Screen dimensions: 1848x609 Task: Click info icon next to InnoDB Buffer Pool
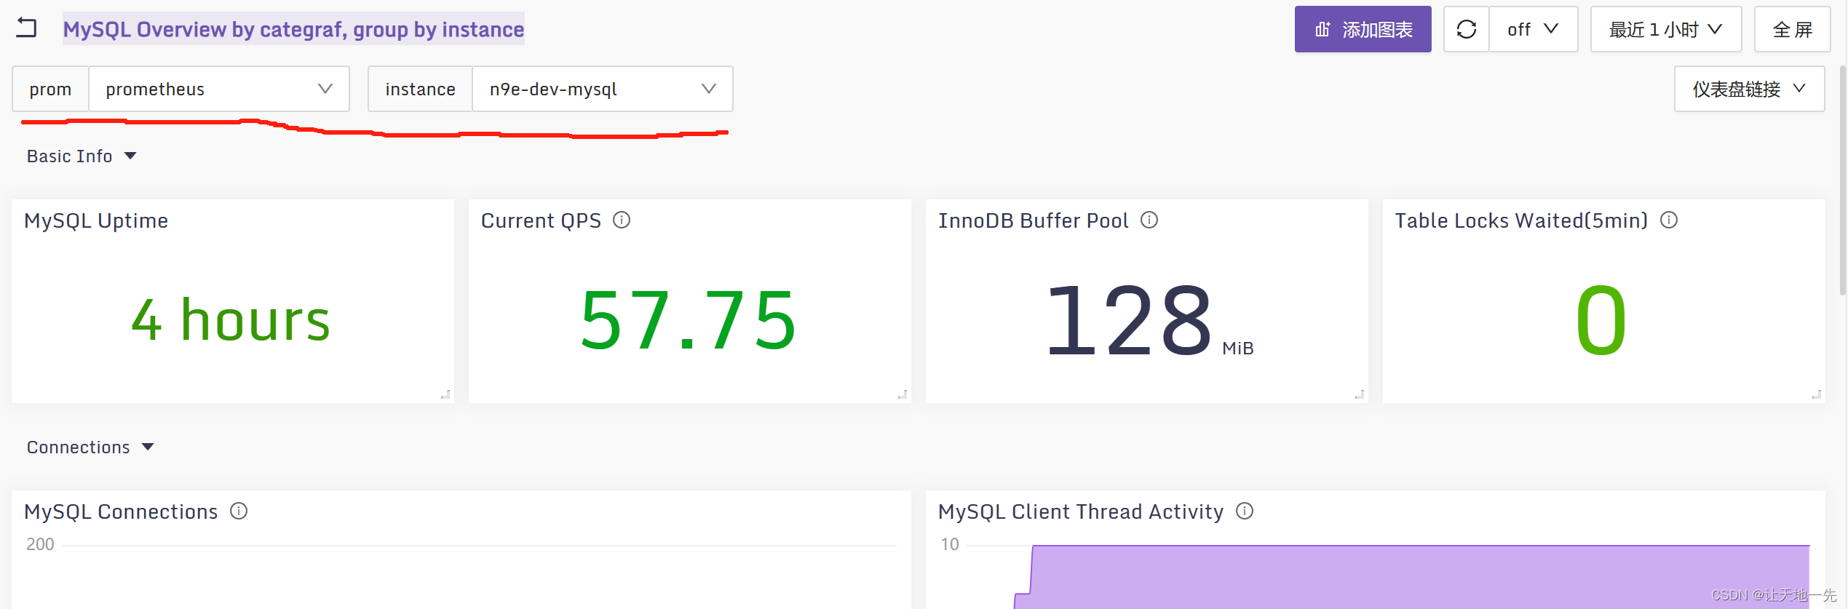point(1149,220)
